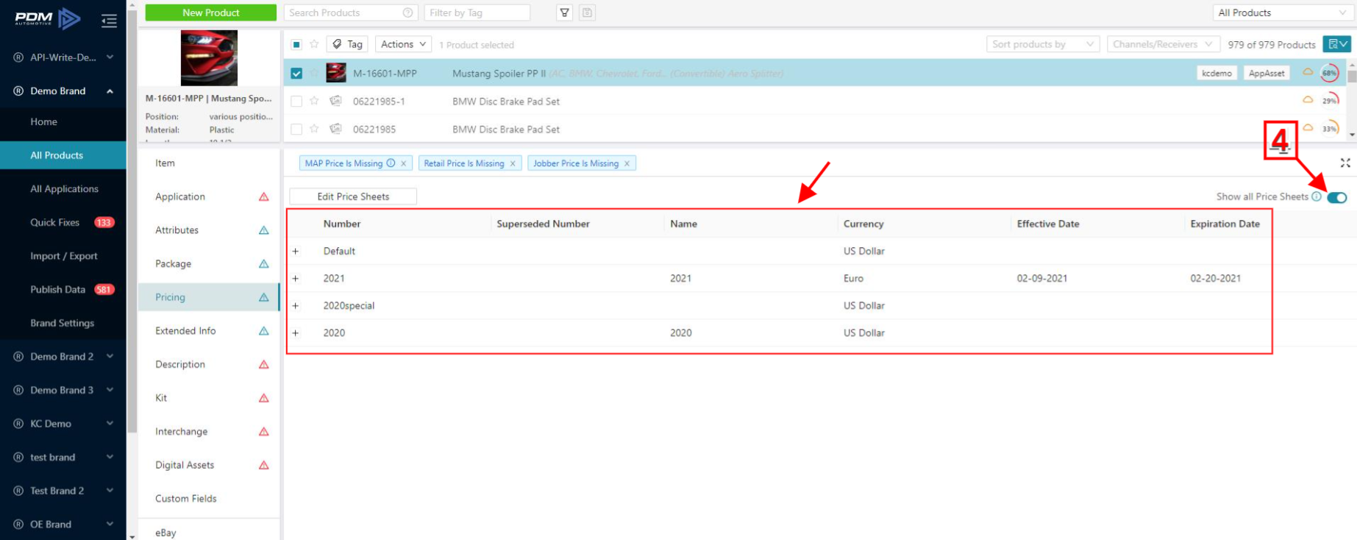Expand the Demo Brand 2 menu

tap(63, 356)
